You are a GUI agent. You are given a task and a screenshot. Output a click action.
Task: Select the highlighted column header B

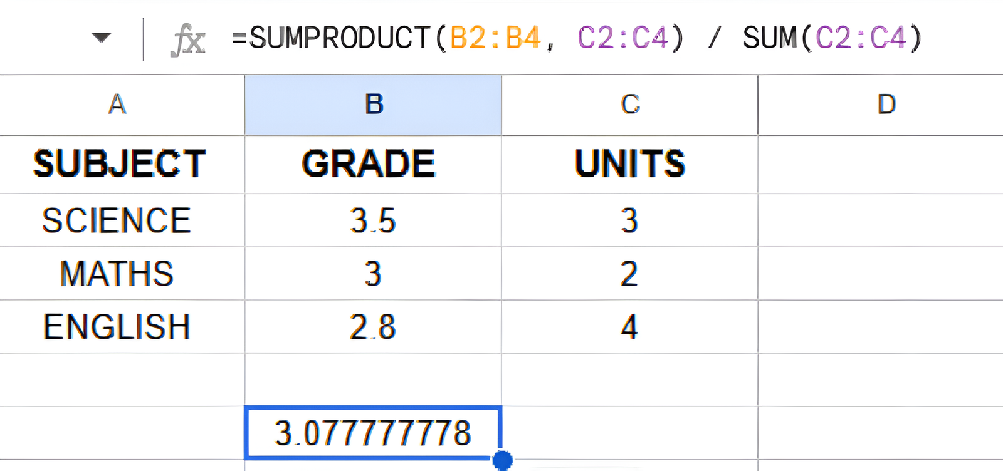pos(373,105)
